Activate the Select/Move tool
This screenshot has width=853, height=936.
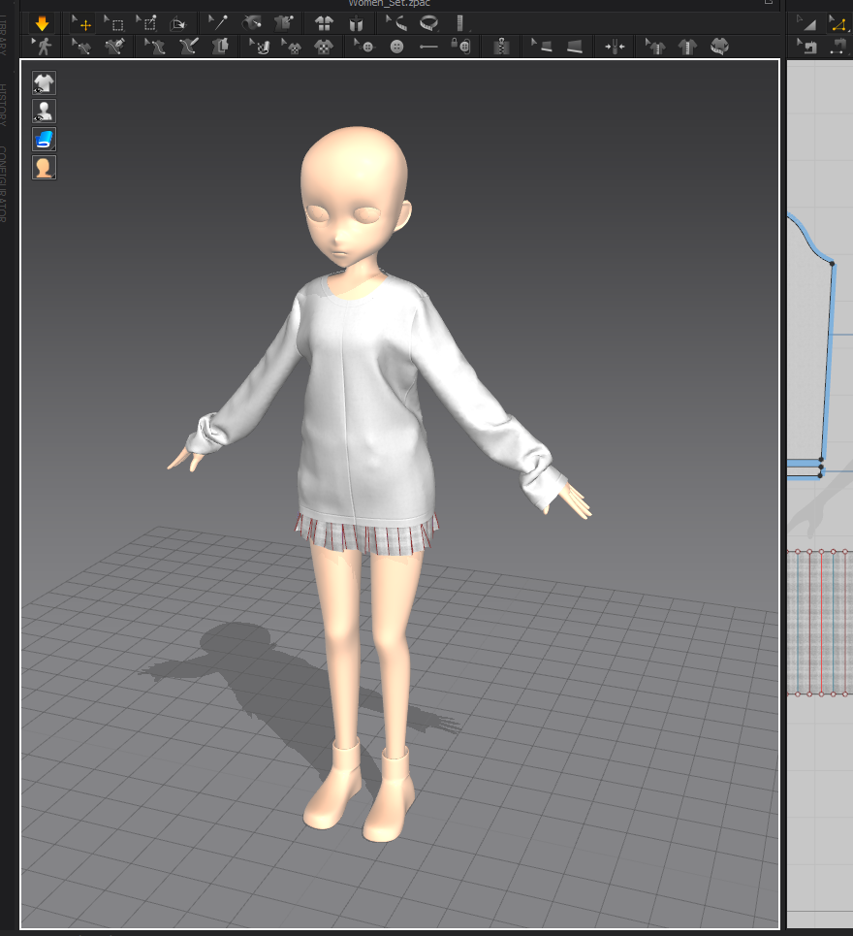83,23
